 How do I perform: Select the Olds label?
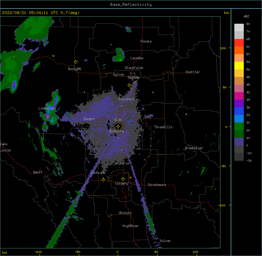[118, 120]
